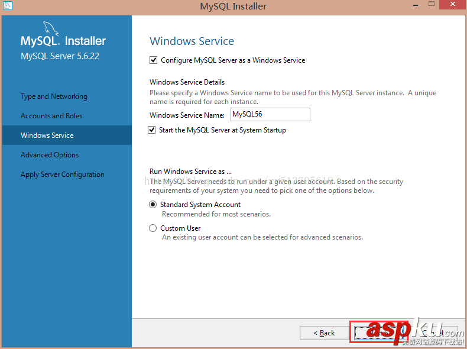Image resolution: width=467 pixels, height=349 pixels.
Task: Select Standard System Account radio option
Action: (153, 205)
